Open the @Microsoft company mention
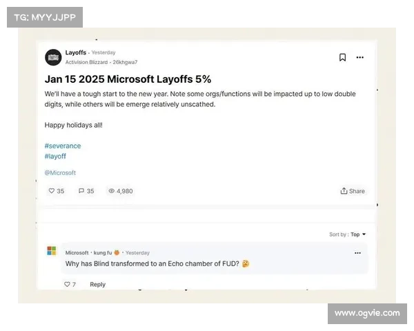The height and width of the screenshot is (331, 414). point(60,172)
